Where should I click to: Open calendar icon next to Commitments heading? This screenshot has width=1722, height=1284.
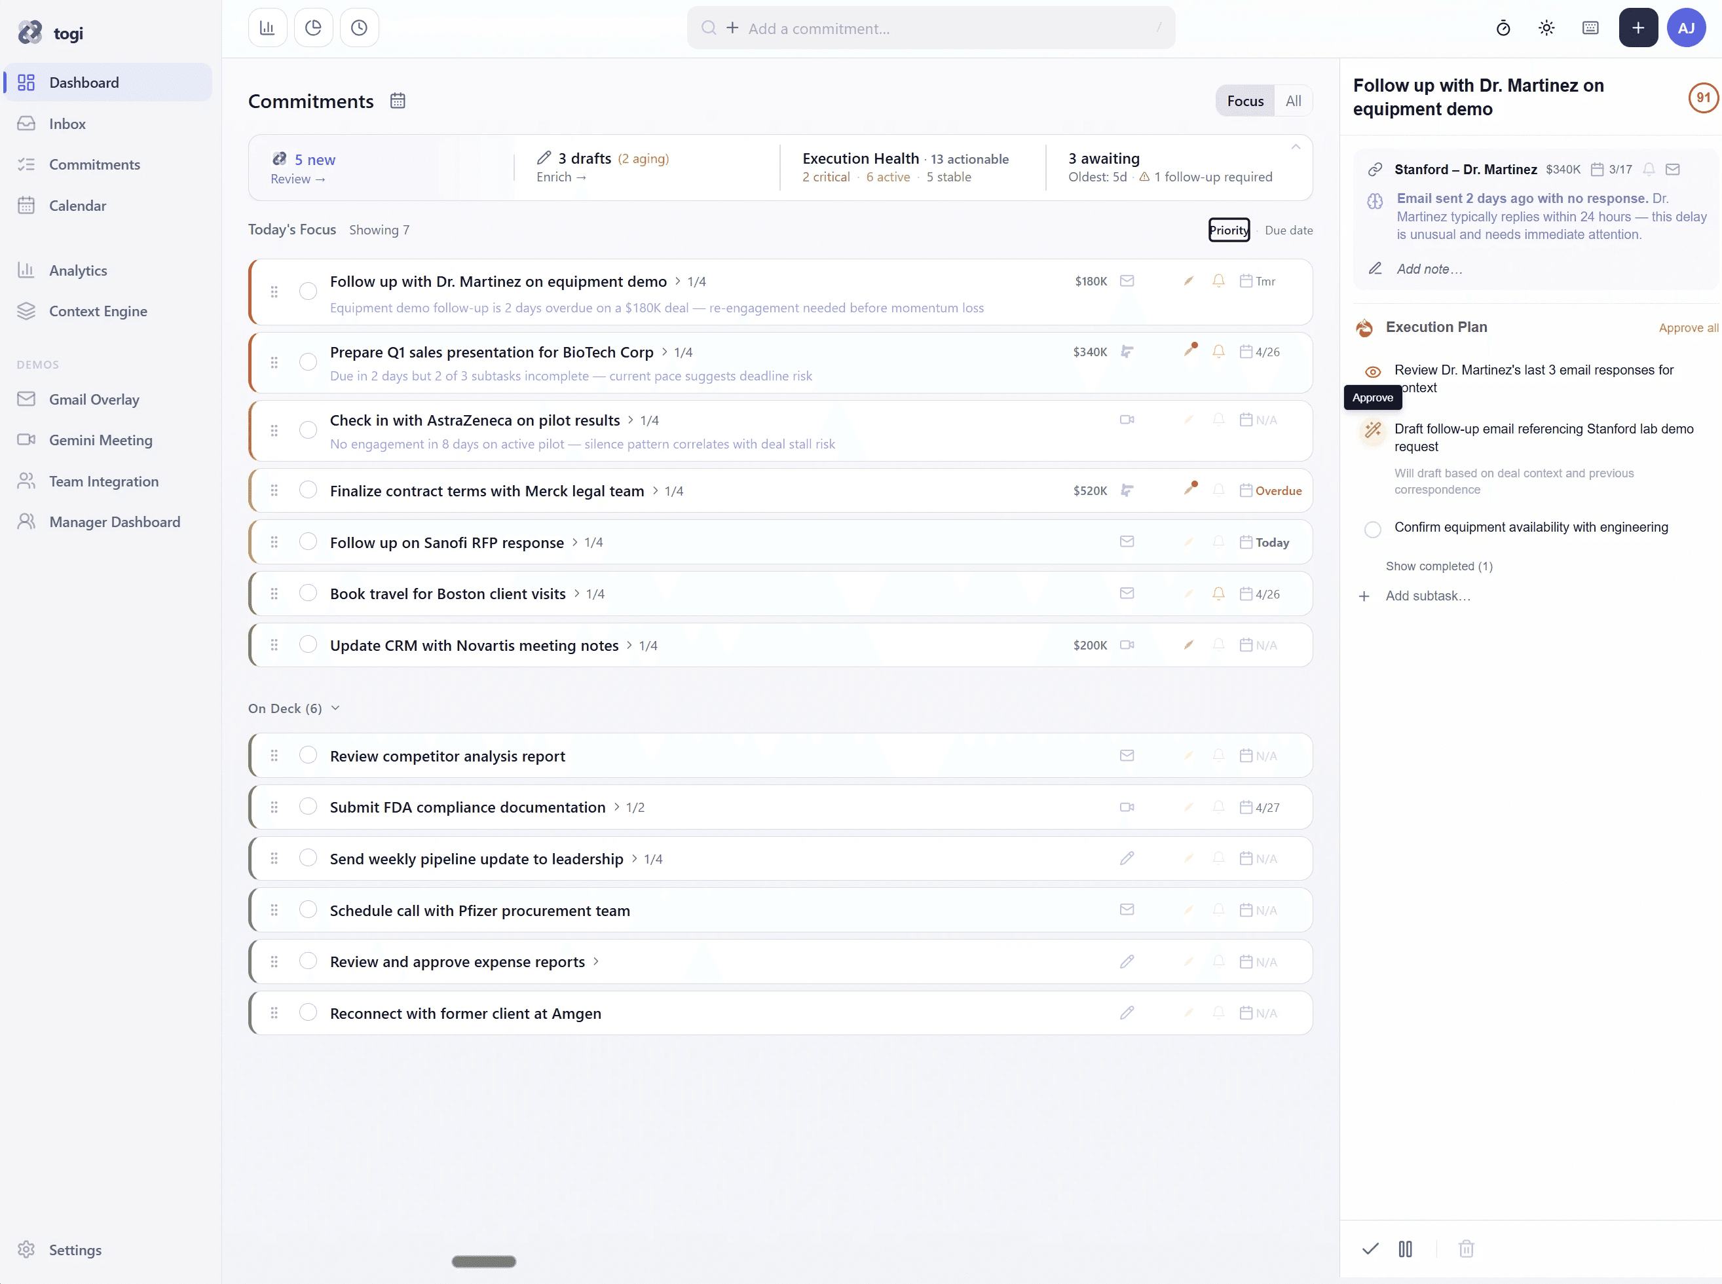[x=398, y=101]
